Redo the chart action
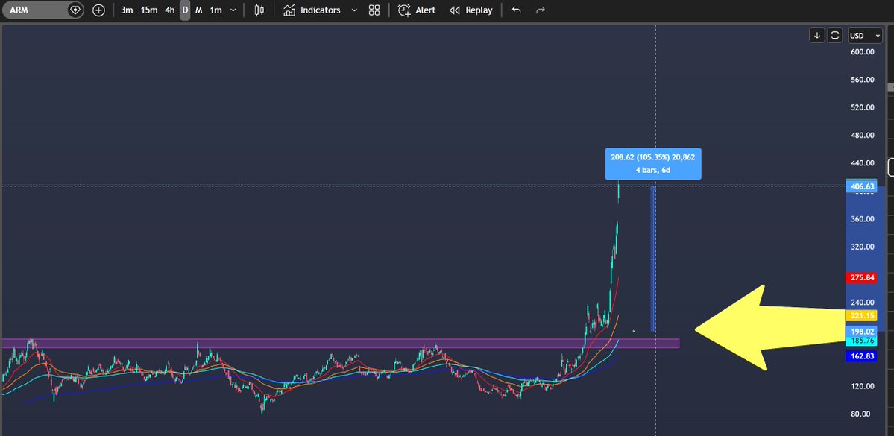The width and height of the screenshot is (894, 436). point(541,10)
